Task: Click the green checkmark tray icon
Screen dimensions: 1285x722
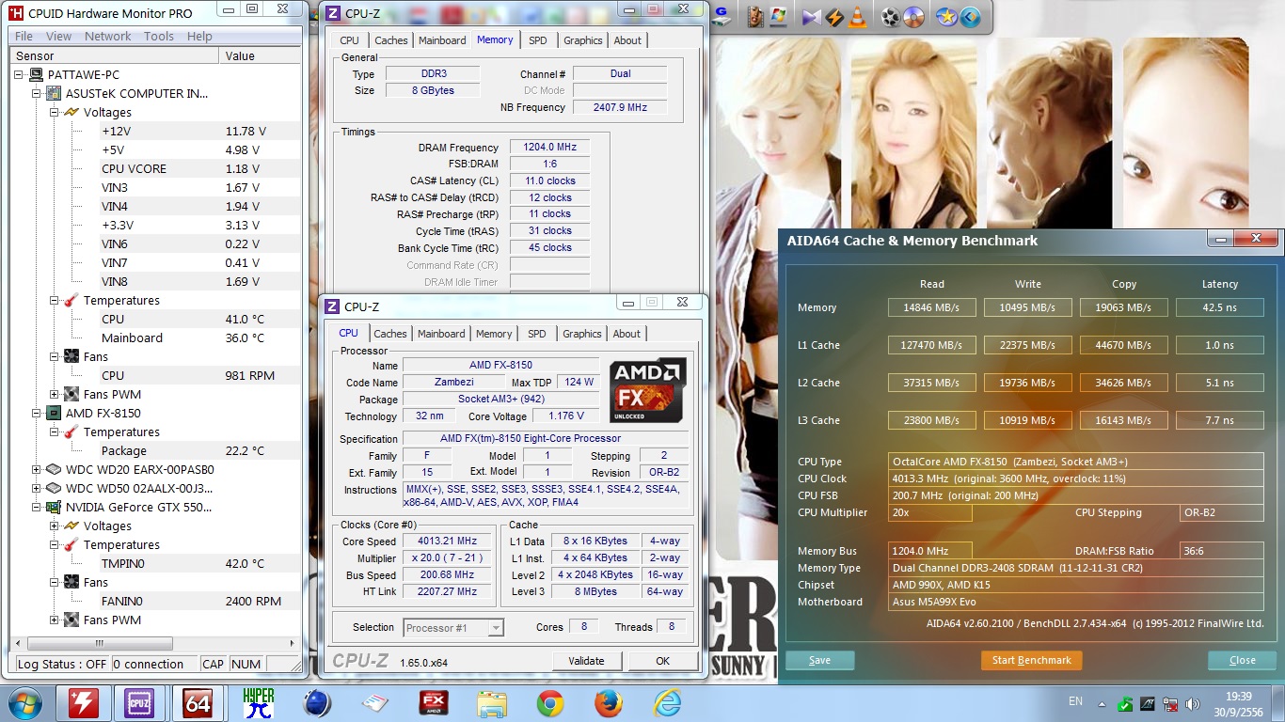Action: (x=1125, y=704)
